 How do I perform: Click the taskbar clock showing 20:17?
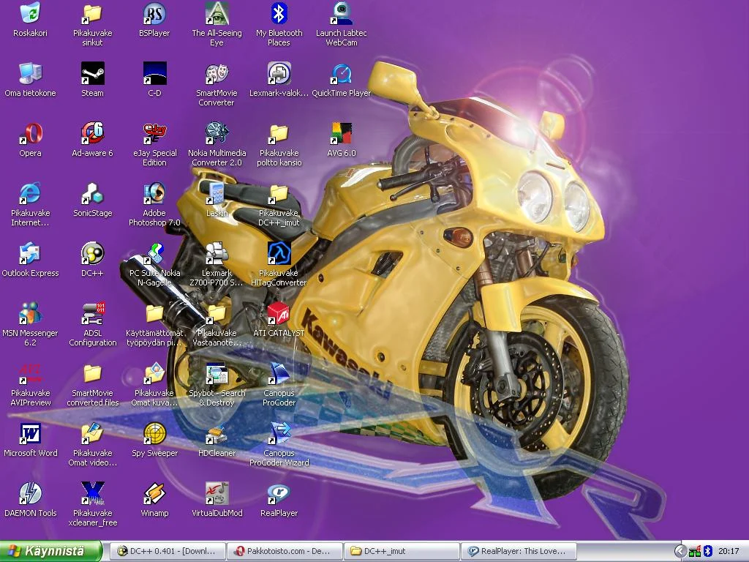(729, 551)
